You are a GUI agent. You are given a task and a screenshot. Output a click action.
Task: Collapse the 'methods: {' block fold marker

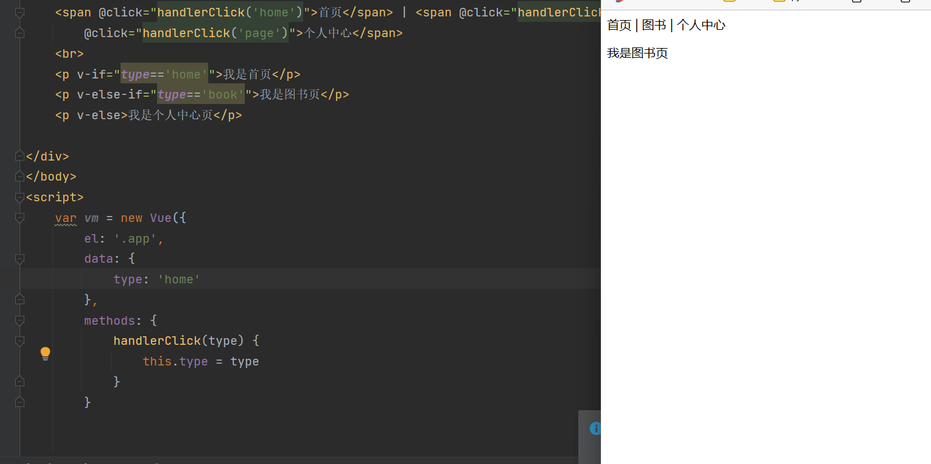[19, 320]
